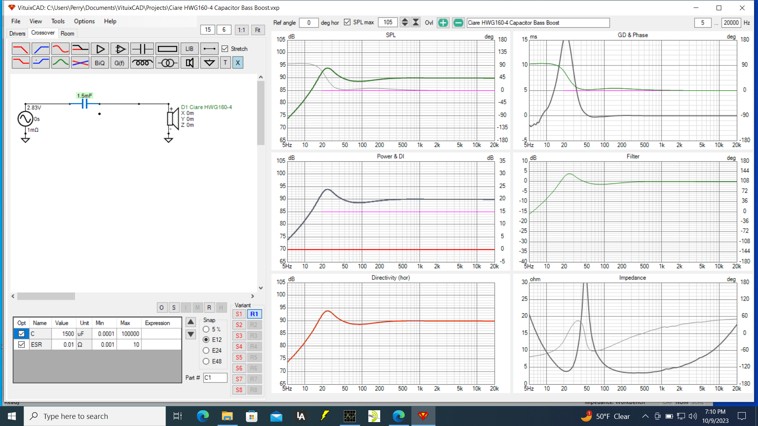Select variant S2
The width and height of the screenshot is (758, 426).
[239, 325]
